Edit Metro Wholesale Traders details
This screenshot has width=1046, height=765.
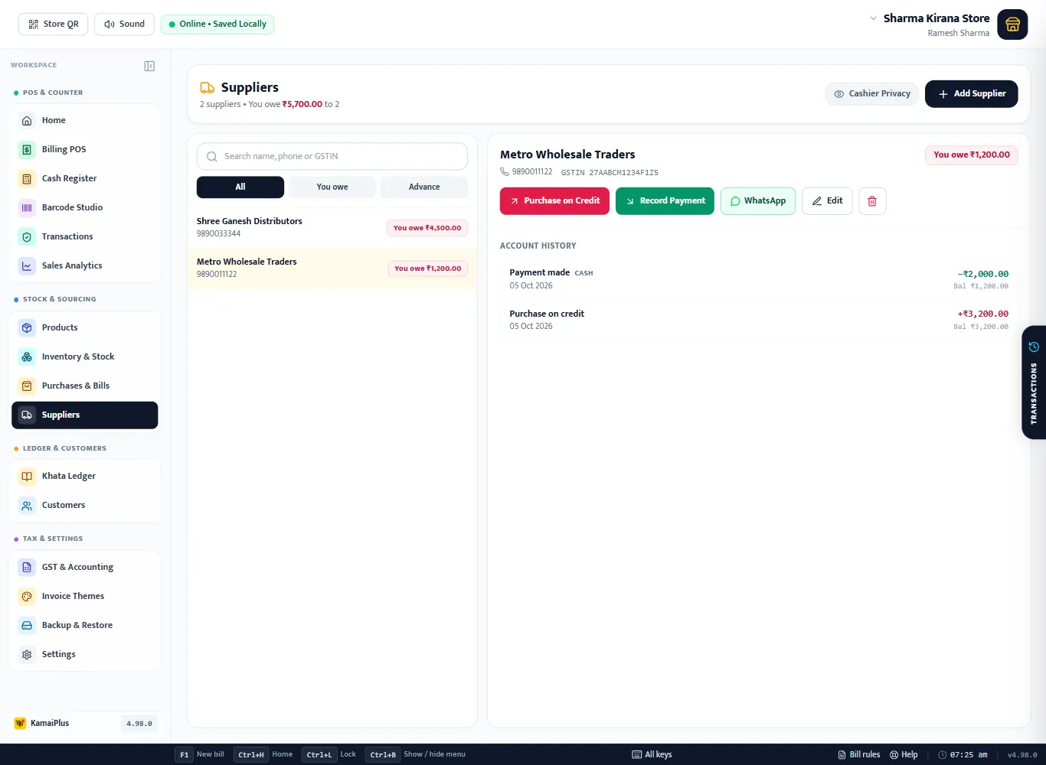click(x=827, y=201)
